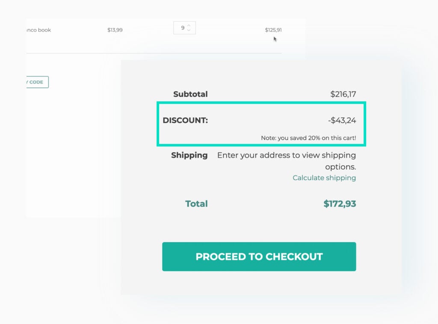
Task: Click the Subtotal label
Action: [x=190, y=94]
